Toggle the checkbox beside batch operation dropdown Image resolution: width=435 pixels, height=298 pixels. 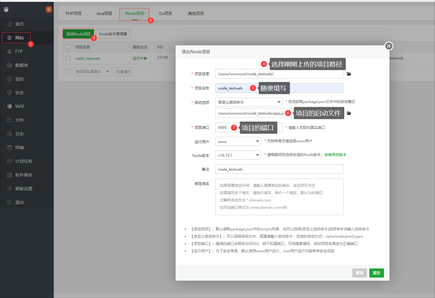pyautogui.click(x=68, y=72)
